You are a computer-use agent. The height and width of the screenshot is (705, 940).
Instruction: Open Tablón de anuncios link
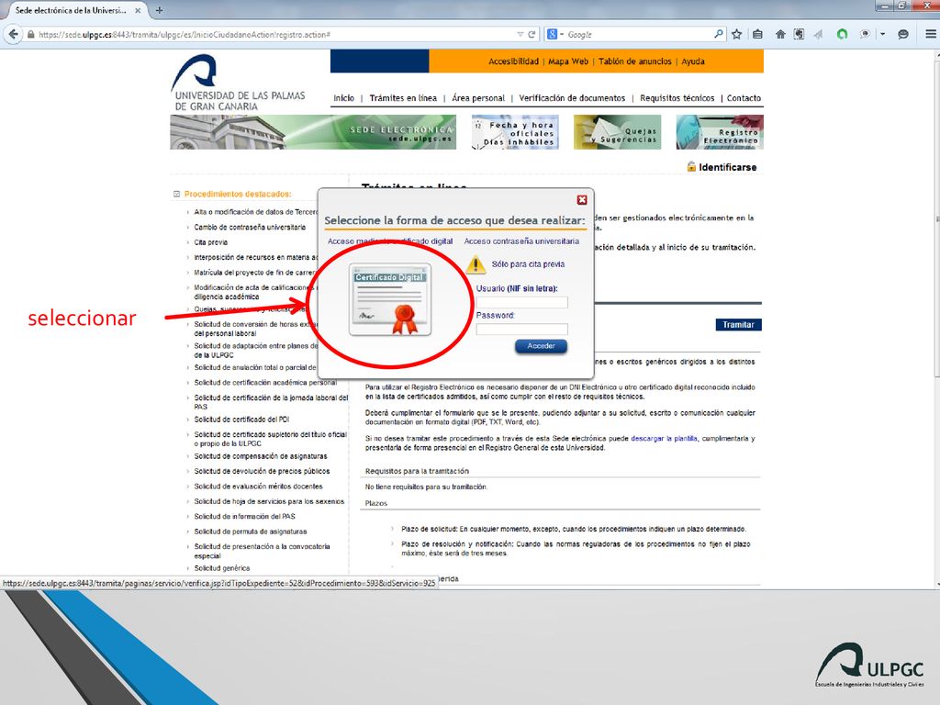coord(635,62)
